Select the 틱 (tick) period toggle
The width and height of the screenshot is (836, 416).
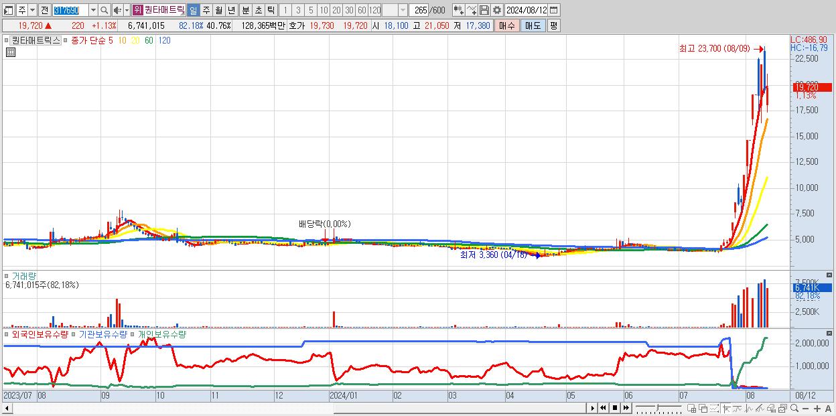(271, 10)
